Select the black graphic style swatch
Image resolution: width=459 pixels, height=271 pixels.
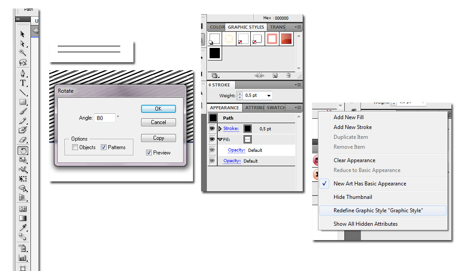coord(214,53)
